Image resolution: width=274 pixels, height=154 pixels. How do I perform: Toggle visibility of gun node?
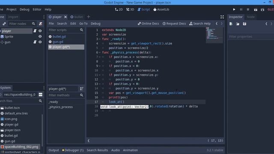[40, 42]
